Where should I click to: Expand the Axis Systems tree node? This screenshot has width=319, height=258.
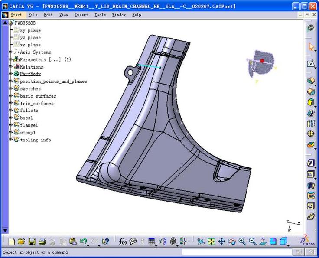(10, 52)
